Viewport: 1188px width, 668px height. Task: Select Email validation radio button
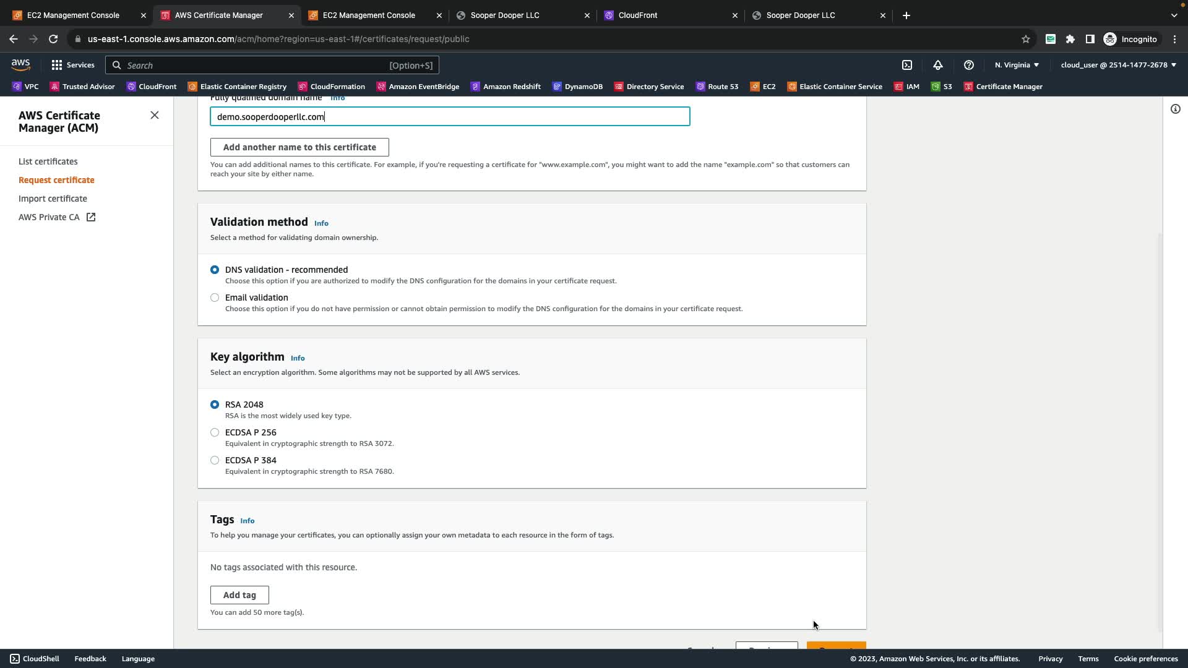pyautogui.click(x=215, y=298)
